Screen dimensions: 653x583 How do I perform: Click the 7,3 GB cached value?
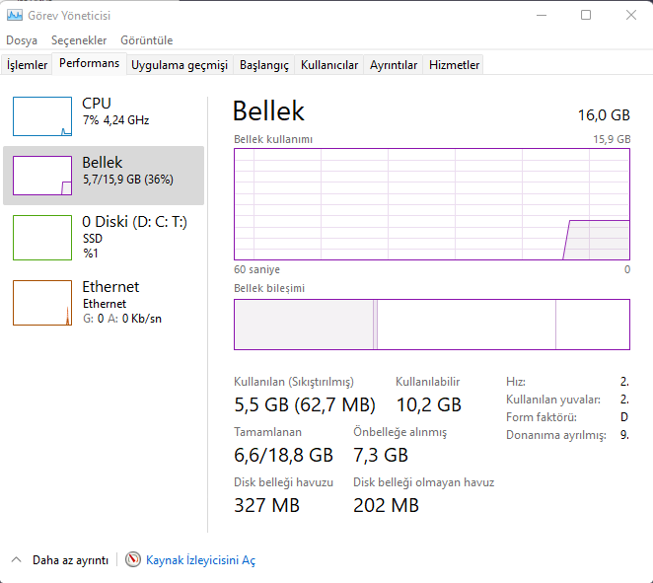coord(381,455)
